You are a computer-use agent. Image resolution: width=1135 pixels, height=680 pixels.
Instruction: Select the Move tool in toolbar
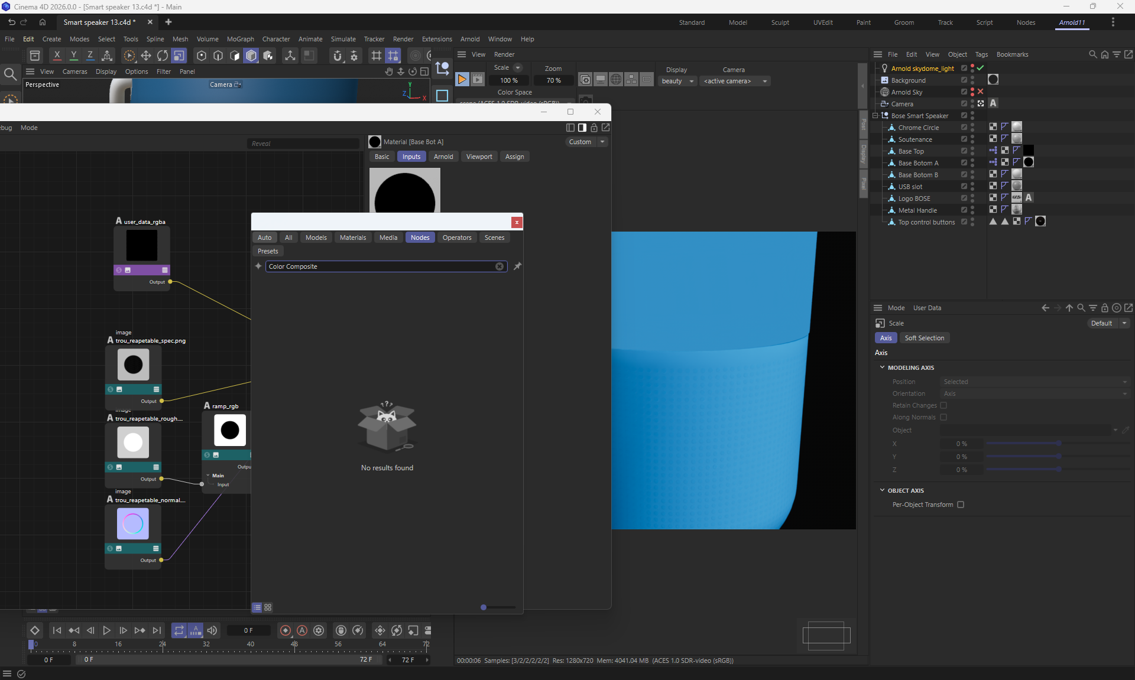[x=146, y=56]
